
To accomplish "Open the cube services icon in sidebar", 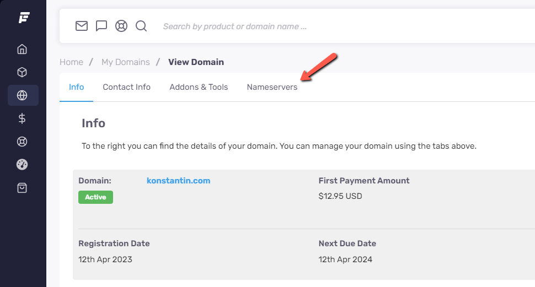I will click(22, 72).
